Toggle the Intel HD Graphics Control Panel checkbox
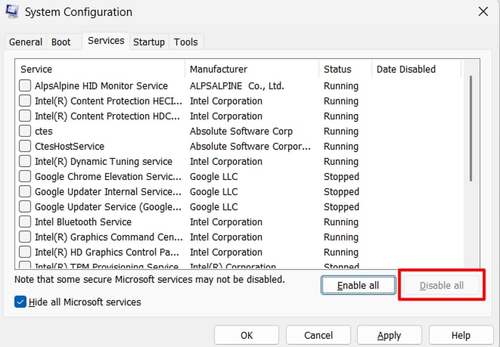500x347 pixels. (25, 252)
